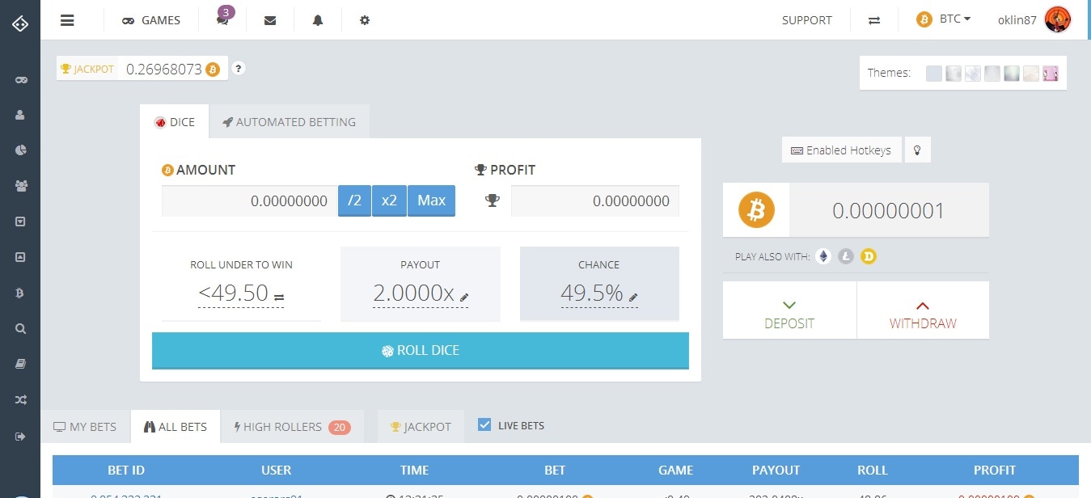Click the exchange arrows icon near SUPPORT
Screen dimensions: 1091x498
(874, 20)
